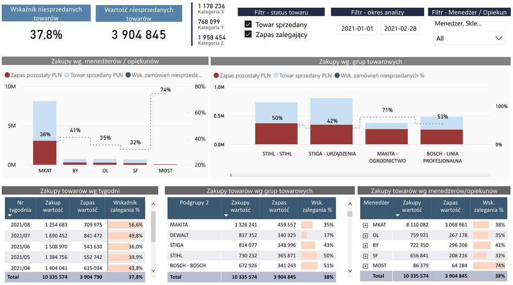Expand the BY manager row

click(365, 245)
